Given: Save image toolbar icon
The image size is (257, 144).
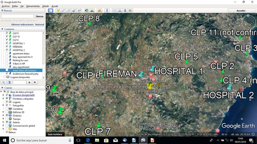Looking at the screenshot, I should pyautogui.click(x=125, y=11).
